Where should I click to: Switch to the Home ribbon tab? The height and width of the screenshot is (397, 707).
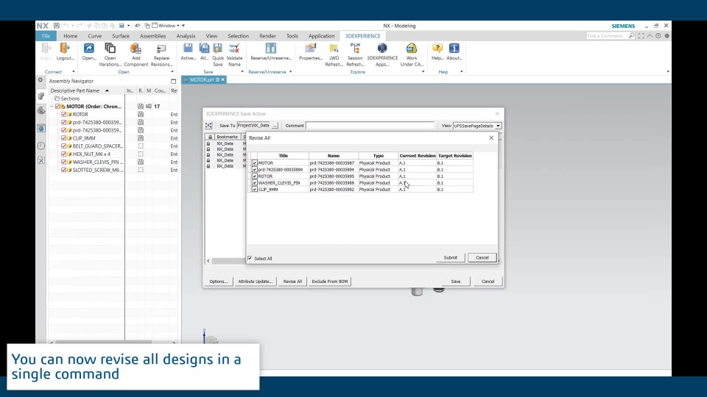coord(71,36)
